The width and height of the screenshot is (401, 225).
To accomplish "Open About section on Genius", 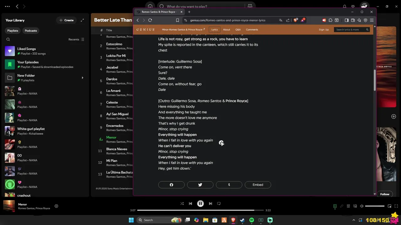I will click(227, 30).
